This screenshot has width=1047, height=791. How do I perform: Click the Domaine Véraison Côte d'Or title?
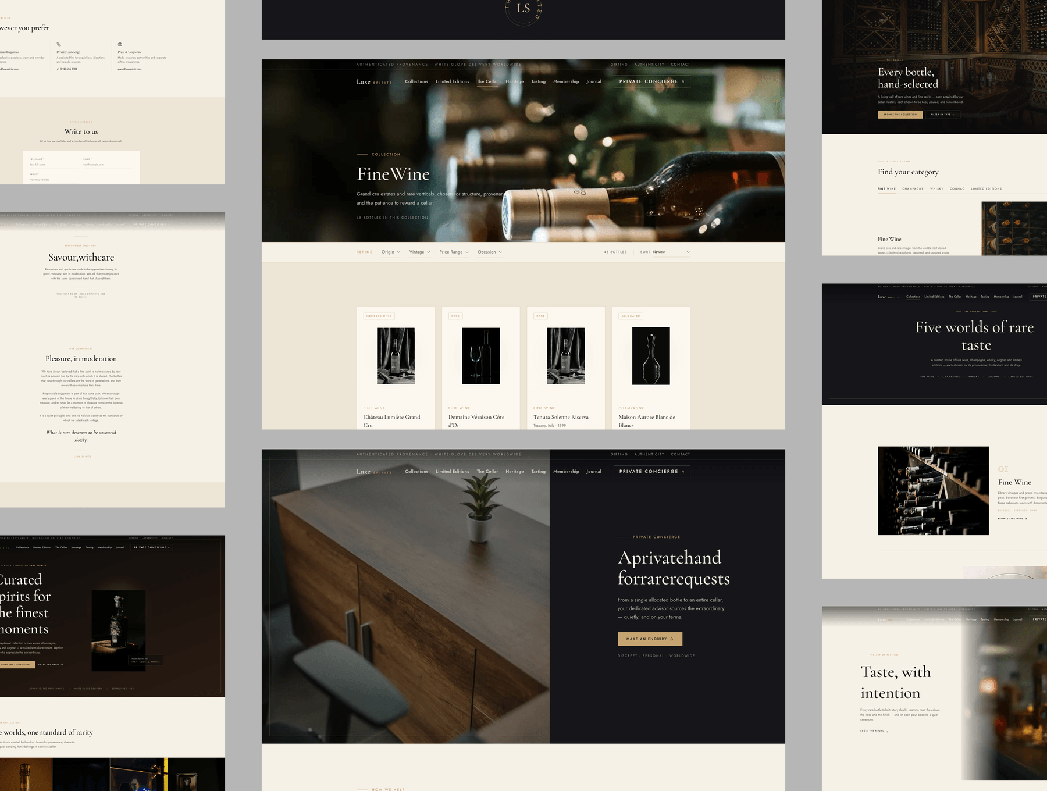click(476, 421)
